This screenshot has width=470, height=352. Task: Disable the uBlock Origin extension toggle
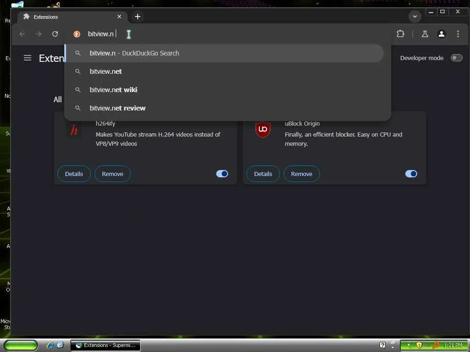coord(411,174)
